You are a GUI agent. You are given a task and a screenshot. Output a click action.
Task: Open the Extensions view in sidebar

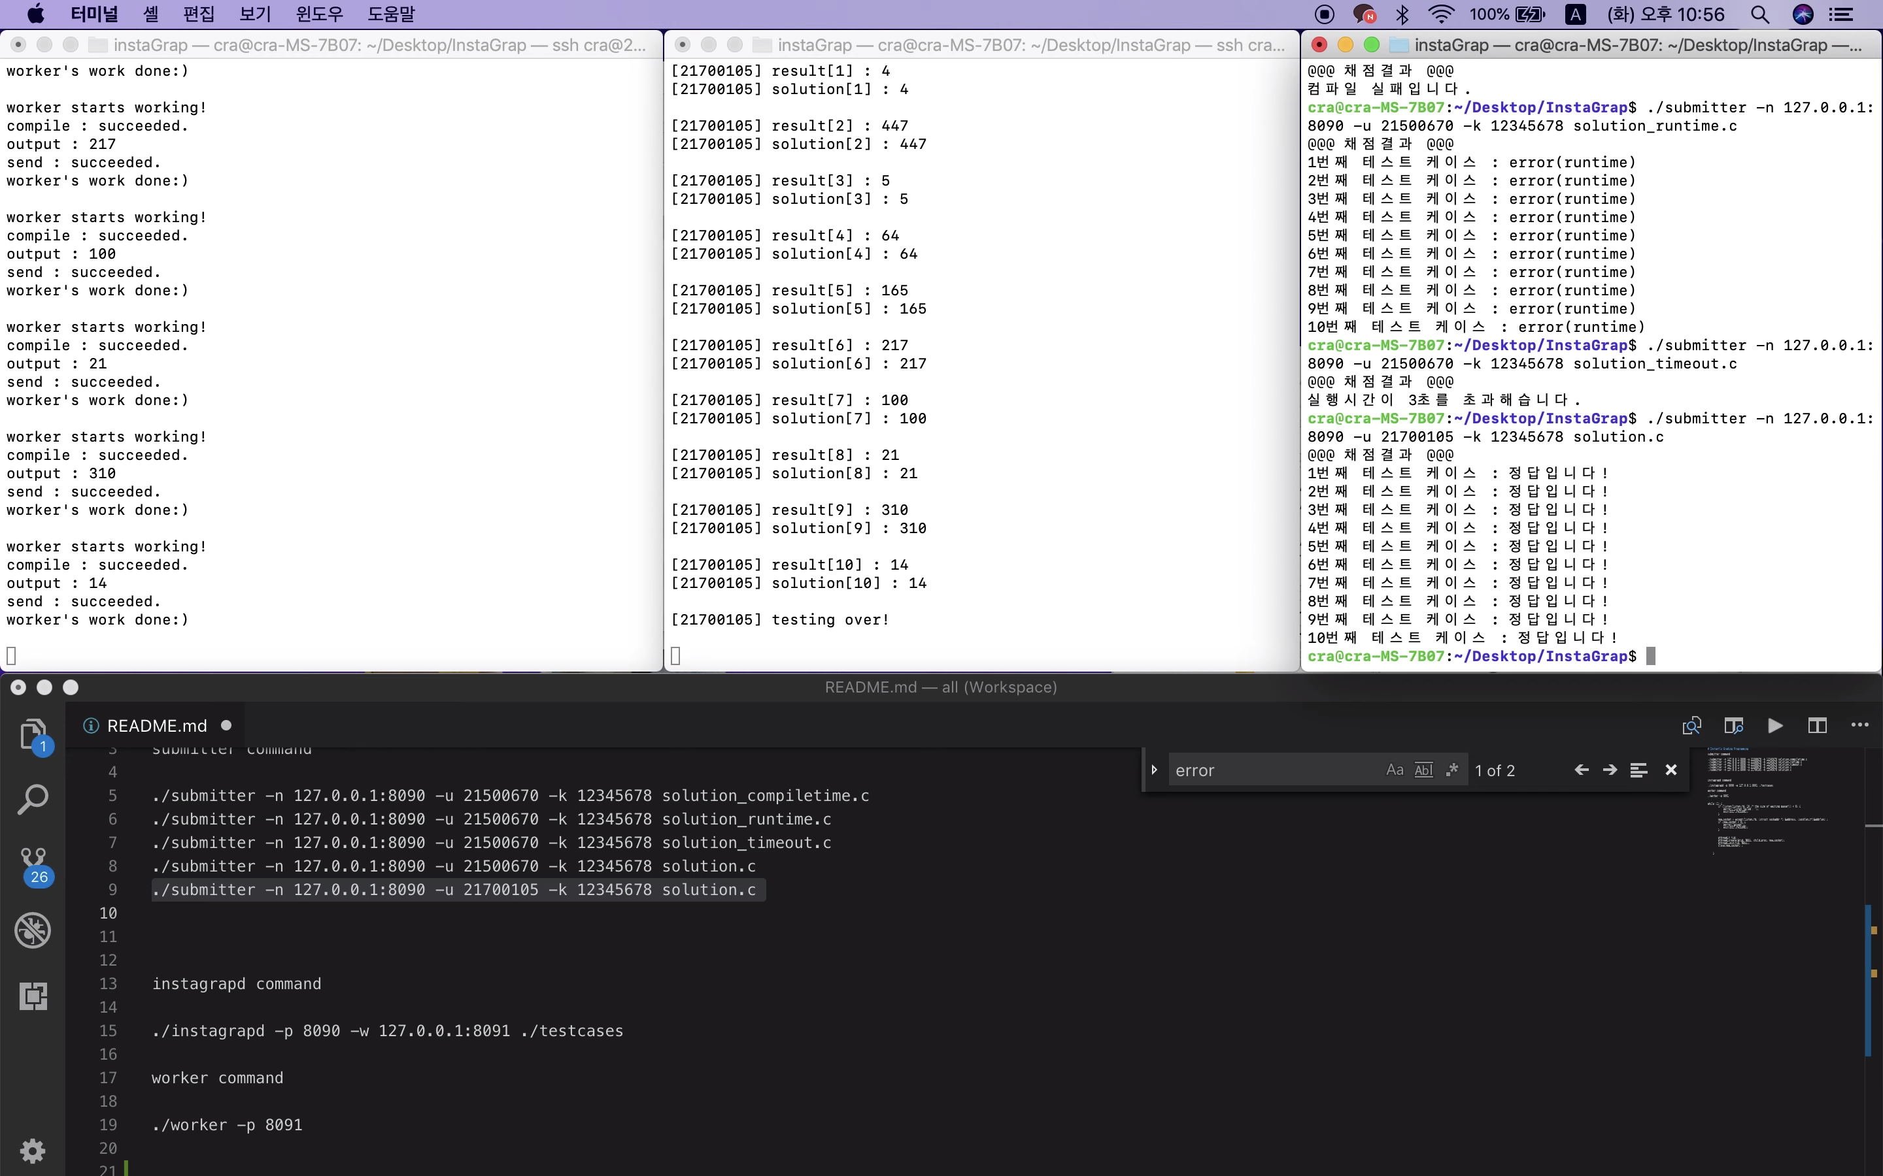[x=33, y=996]
